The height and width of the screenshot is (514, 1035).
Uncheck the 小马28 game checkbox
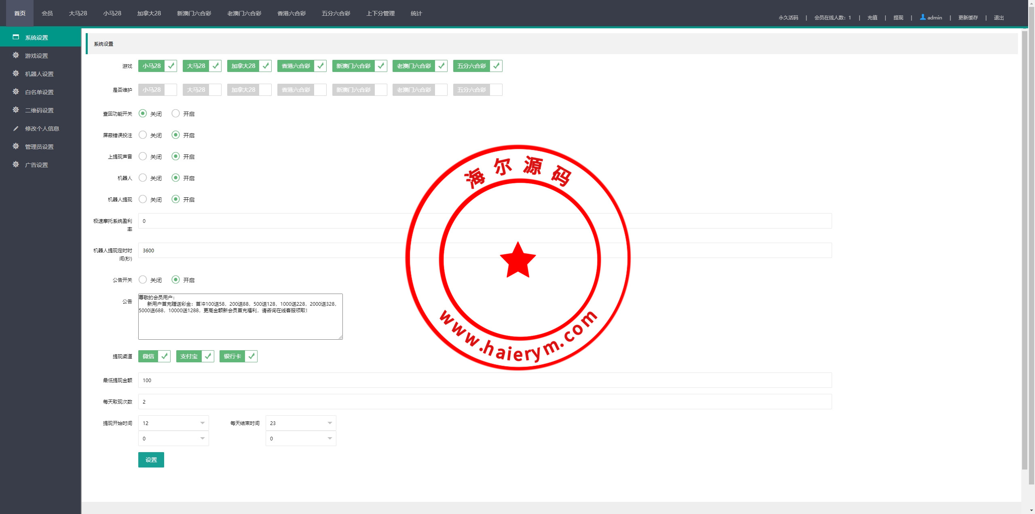171,66
